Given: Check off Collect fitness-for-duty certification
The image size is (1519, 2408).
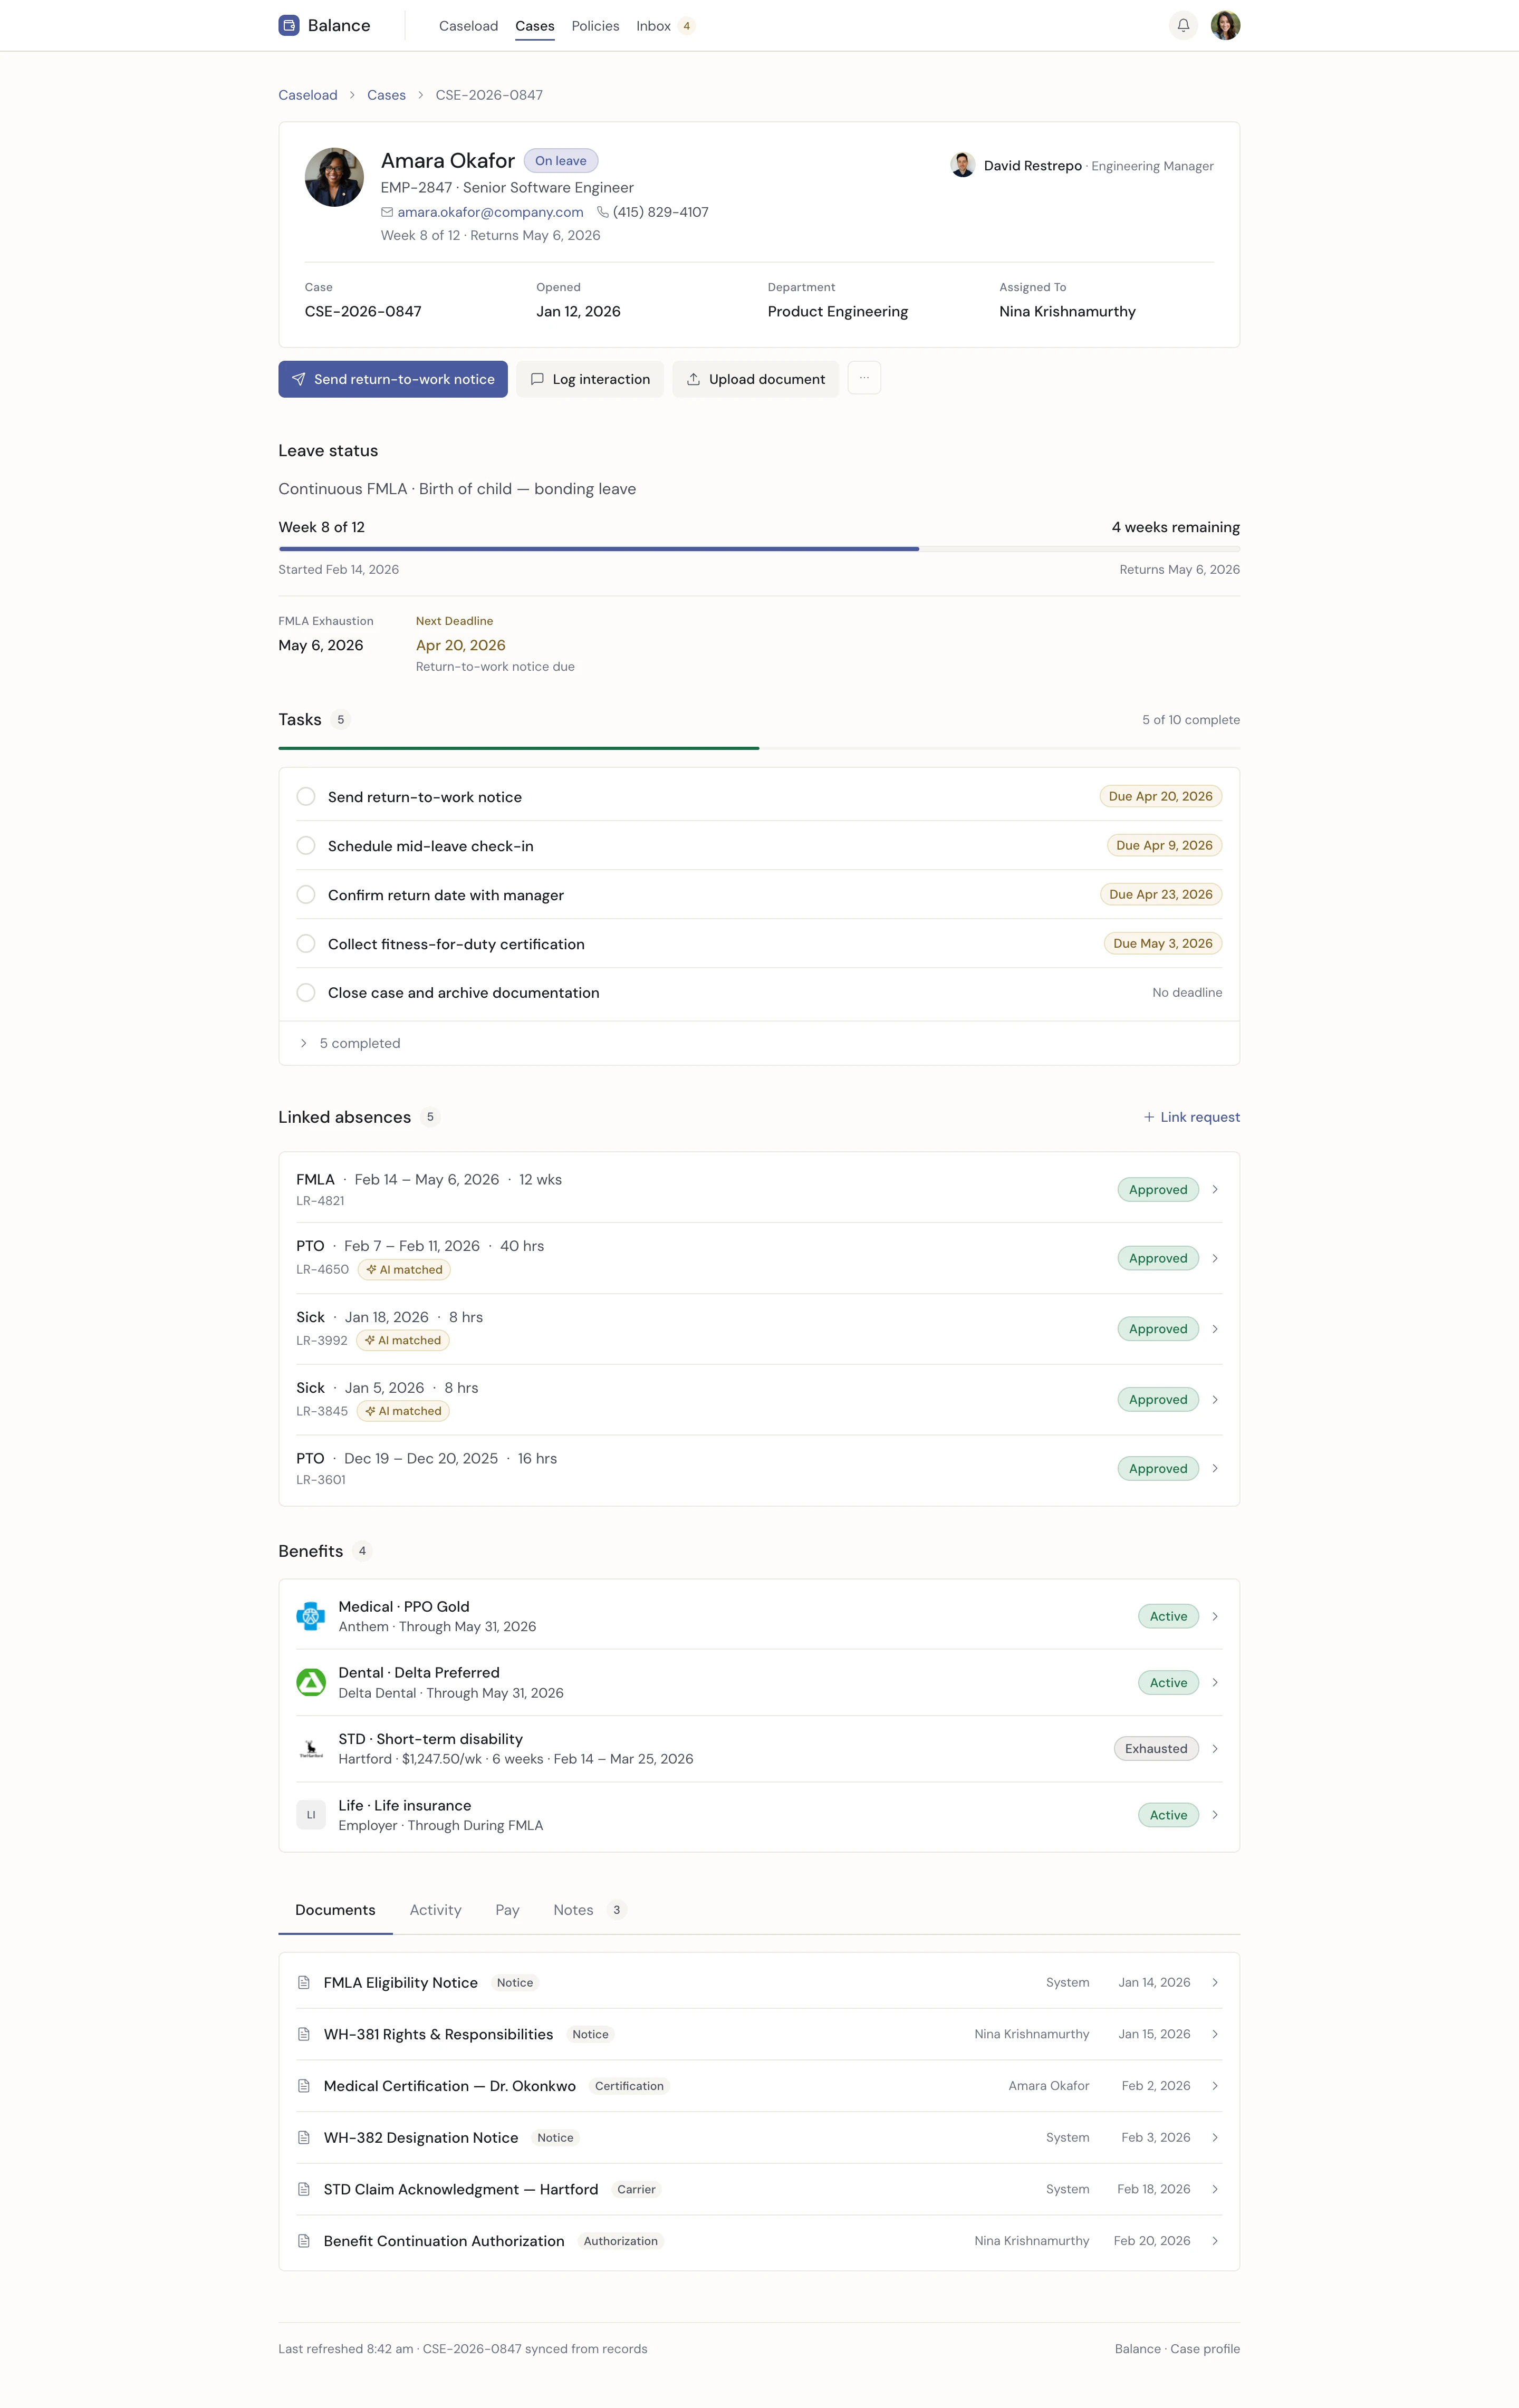Looking at the screenshot, I should point(306,943).
